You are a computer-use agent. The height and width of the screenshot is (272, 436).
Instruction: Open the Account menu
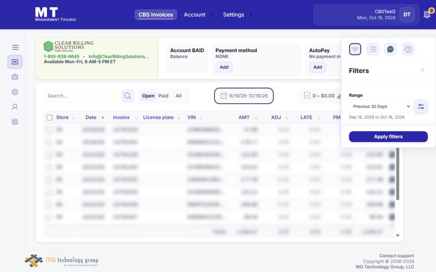coord(195,15)
